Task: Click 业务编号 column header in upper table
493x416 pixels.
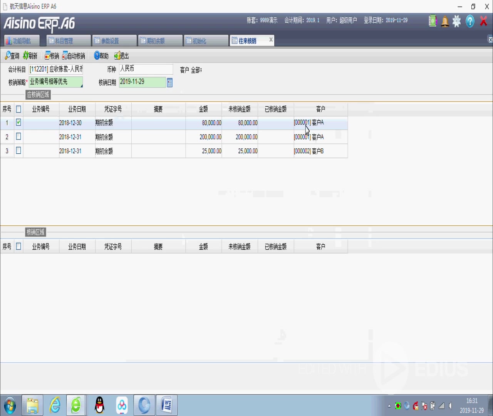Action: [x=41, y=109]
